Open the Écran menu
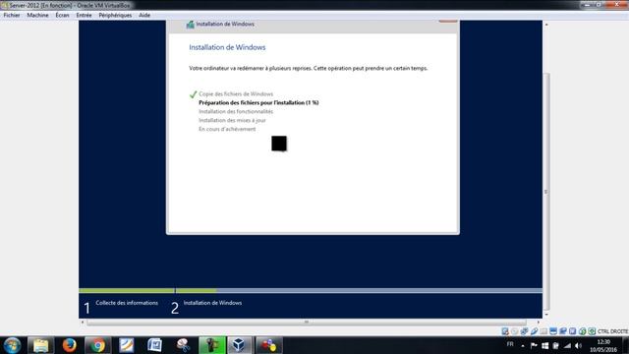This screenshot has width=629, height=354. (x=62, y=15)
